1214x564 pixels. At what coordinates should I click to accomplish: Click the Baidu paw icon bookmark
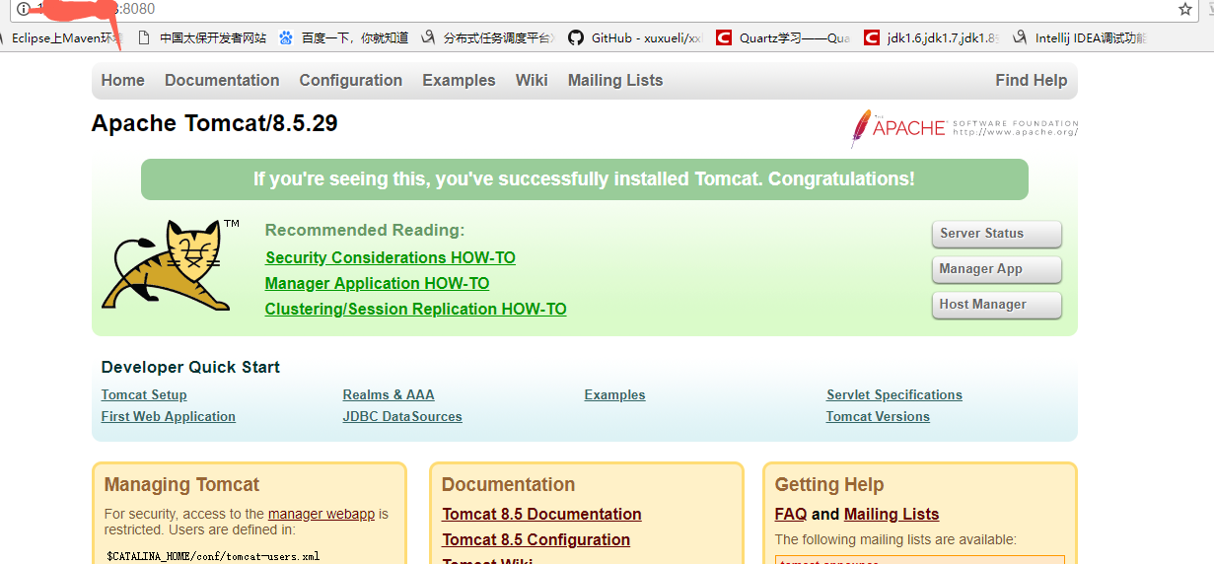click(x=286, y=38)
